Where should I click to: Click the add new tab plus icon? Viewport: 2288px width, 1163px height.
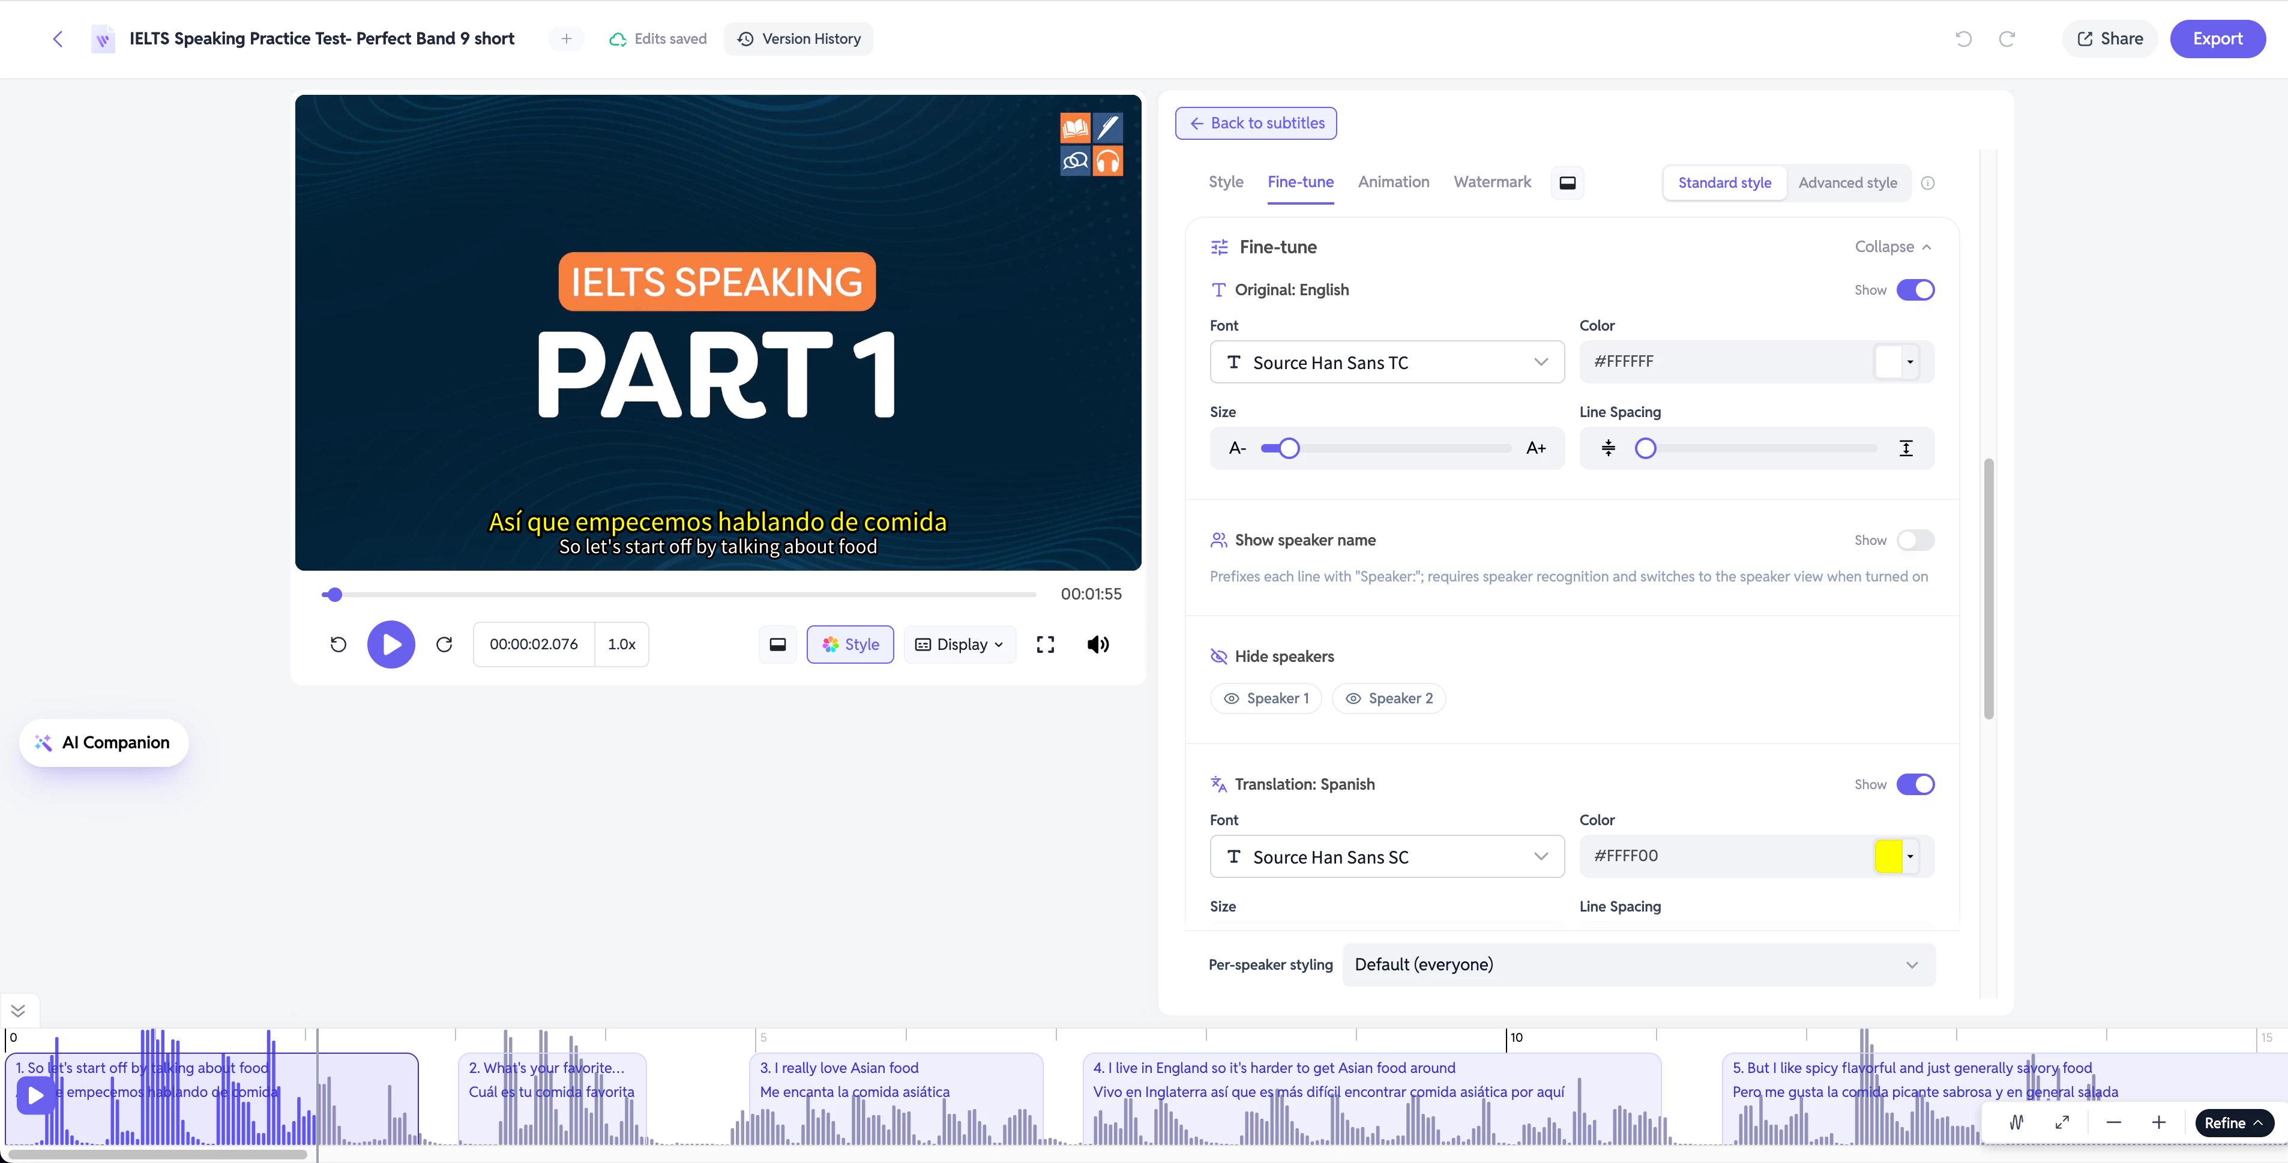[x=567, y=39]
